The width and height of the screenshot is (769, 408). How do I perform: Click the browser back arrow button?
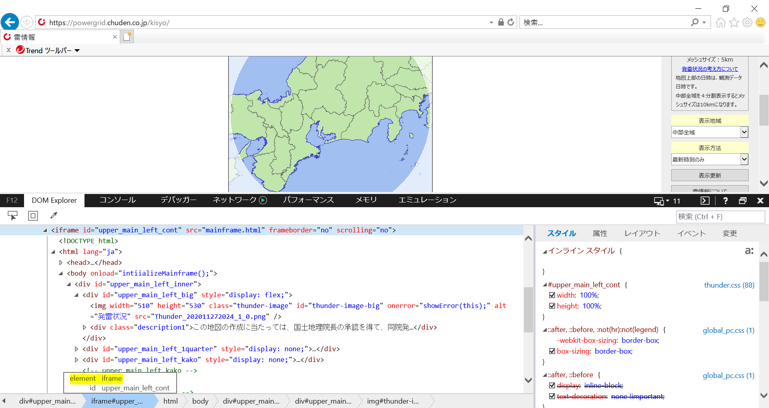(x=10, y=22)
